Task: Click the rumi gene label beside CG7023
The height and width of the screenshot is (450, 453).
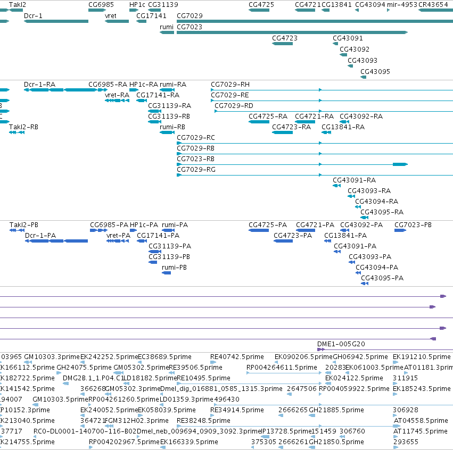Action: click(x=167, y=27)
